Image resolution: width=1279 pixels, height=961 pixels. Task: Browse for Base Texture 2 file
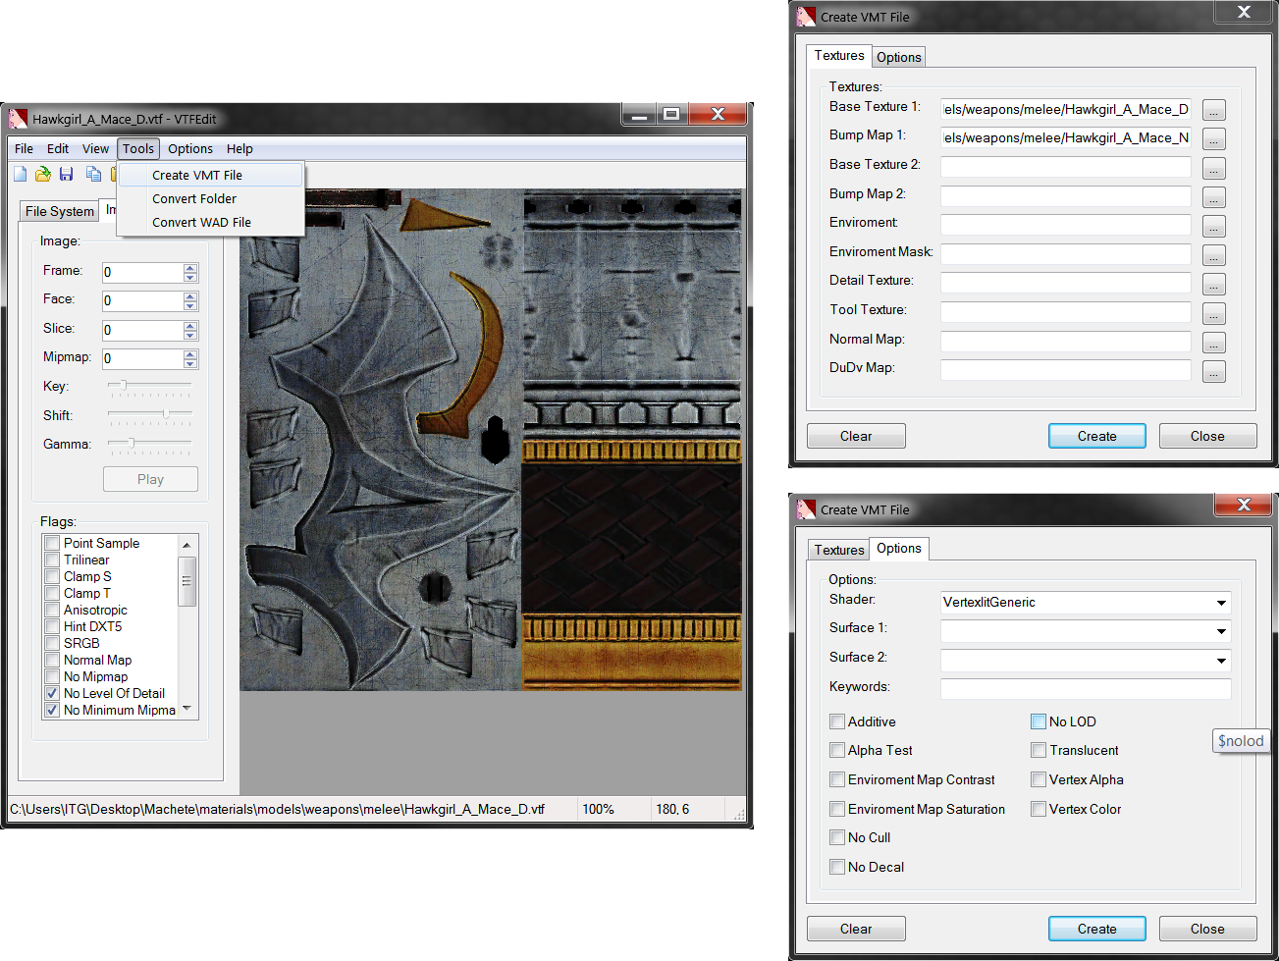coord(1214,169)
